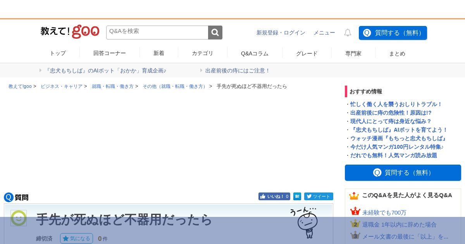Click header 質問する（無料）button
The width and height of the screenshot is (465, 244).
[x=393, y=33]
